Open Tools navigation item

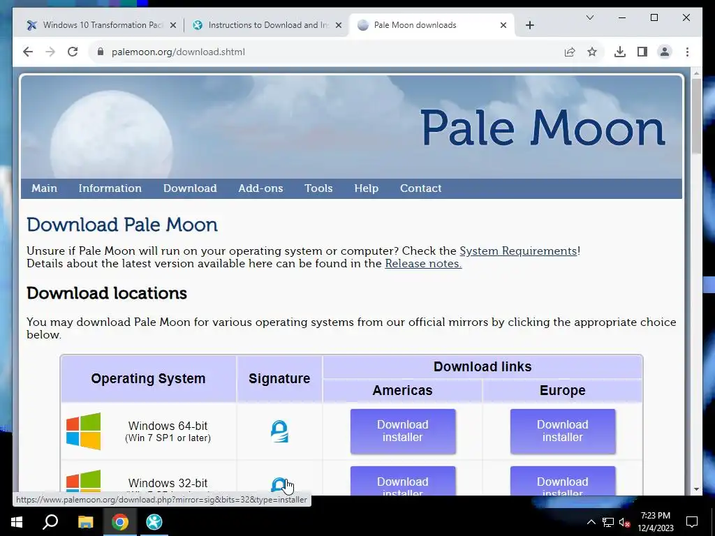click(318, 188)
